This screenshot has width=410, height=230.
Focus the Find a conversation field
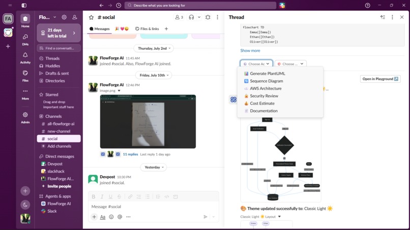tap(59, 48)
